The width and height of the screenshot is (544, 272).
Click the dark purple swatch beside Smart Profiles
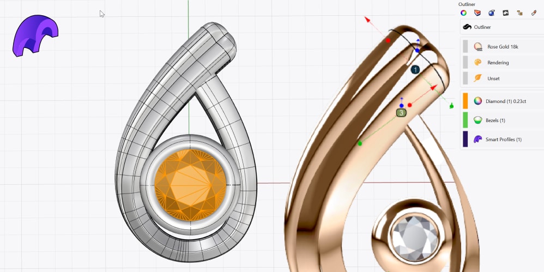(466, 140)
